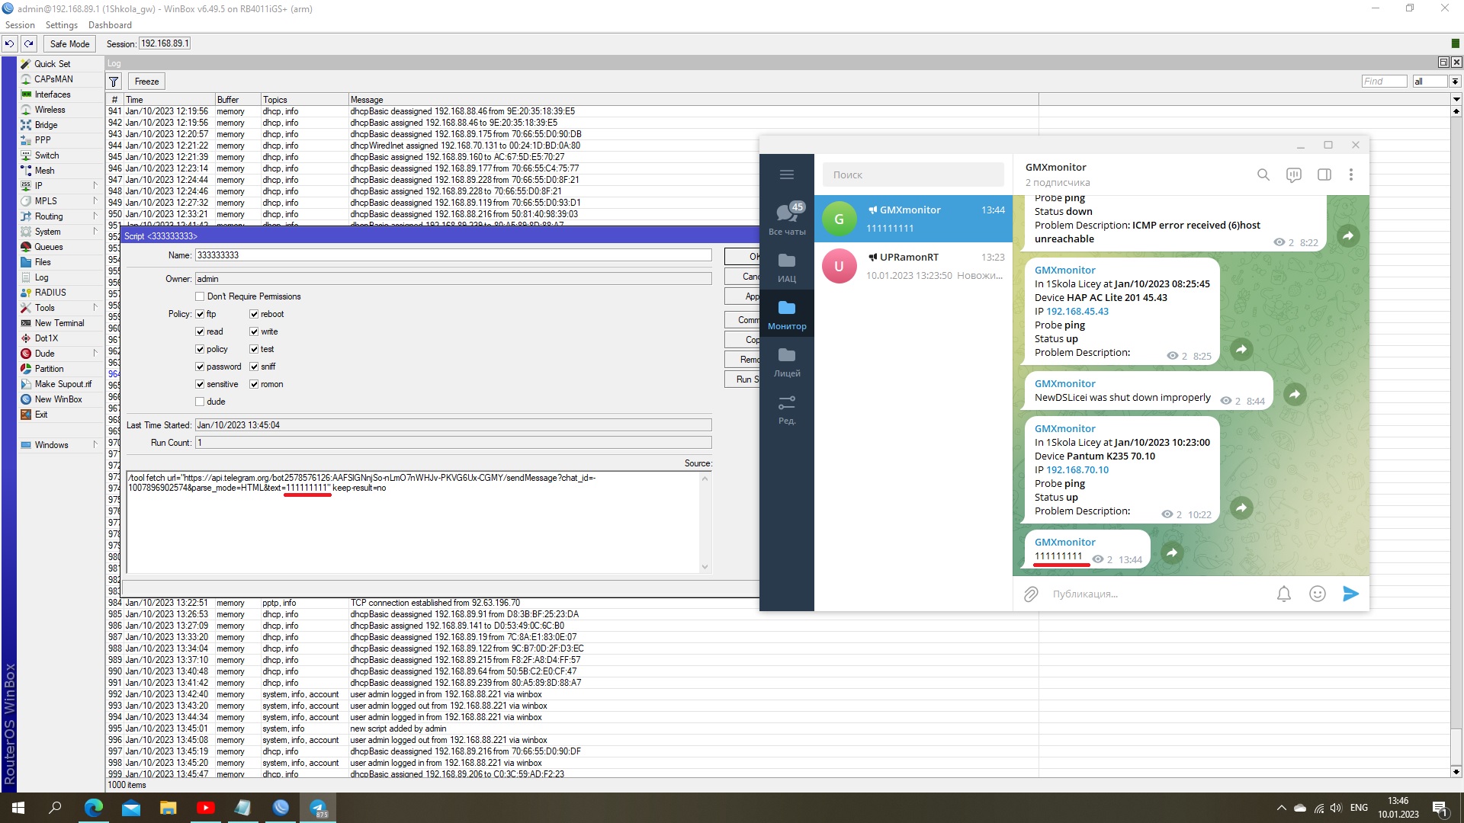Click the WinBox redo arrow icon
Image resolution: width=1464 pixels, height=823 pixels.
click(x=29, y=44)
